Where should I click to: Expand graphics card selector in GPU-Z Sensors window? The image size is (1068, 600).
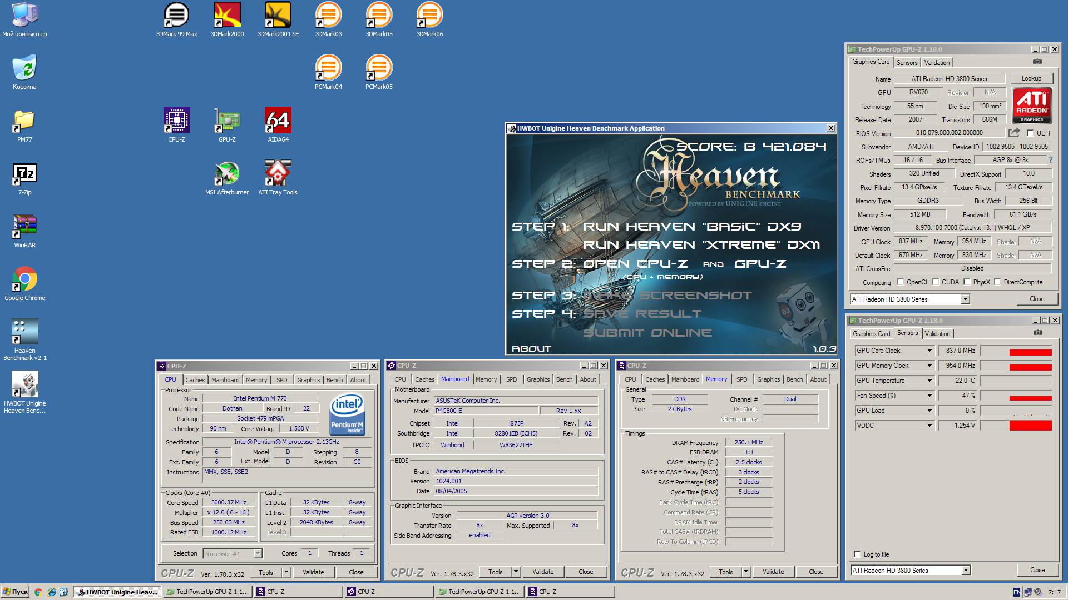click(x=966, y=571)
